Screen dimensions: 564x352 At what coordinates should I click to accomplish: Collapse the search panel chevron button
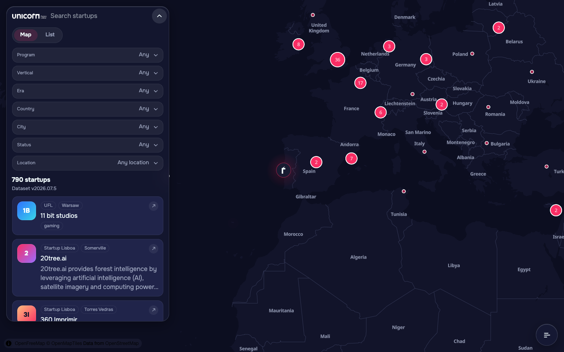tap(159, 16)
